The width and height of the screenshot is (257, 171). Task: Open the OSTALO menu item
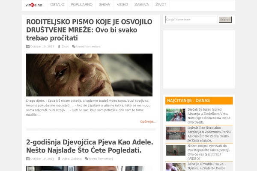[57, 5]
